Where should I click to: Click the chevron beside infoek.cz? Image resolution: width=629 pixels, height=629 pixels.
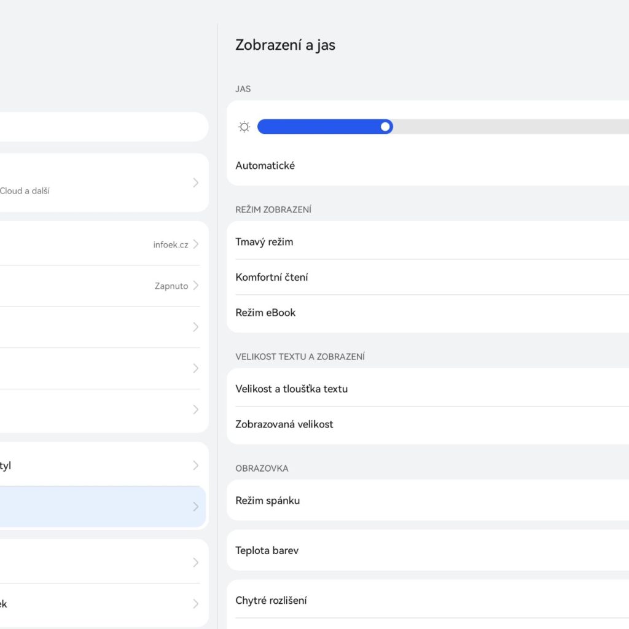[196, 244]
